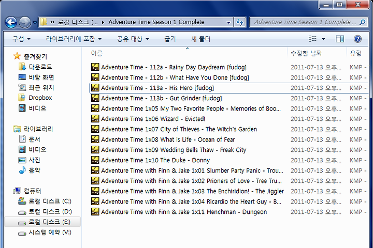Select file icon of 1x08 What is Life
Viewport: 373px width, 248px height.
click(x=95, y=139)
